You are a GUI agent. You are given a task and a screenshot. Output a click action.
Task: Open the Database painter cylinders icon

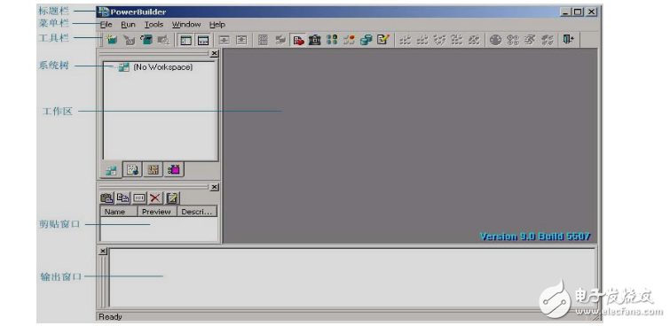tap(366, 40)
